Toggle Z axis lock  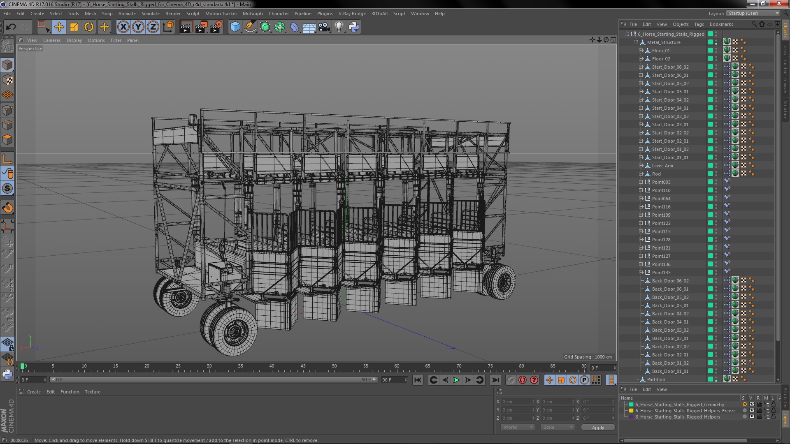tap(153, 27)
